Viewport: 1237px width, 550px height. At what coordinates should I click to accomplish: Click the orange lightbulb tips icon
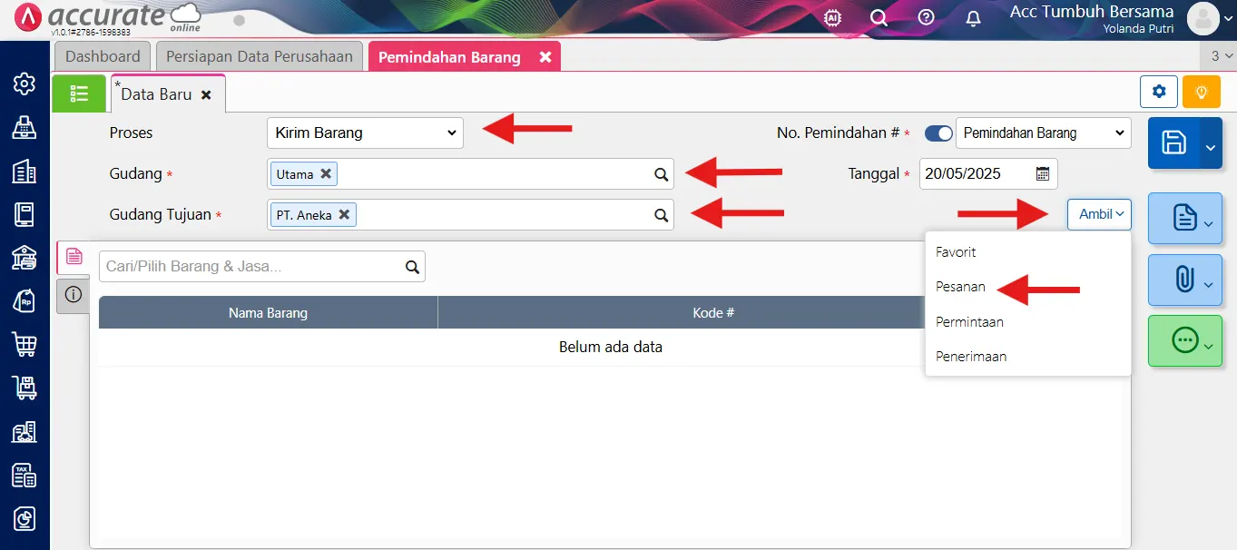1201,92
